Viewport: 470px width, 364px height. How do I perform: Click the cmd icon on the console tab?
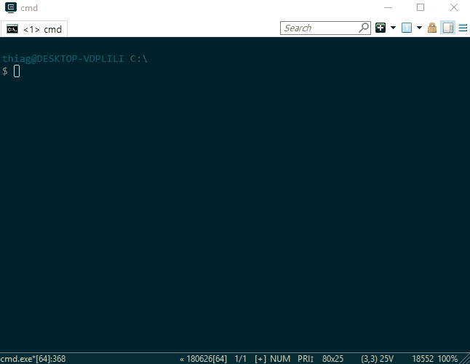click(x=12, y=29)
